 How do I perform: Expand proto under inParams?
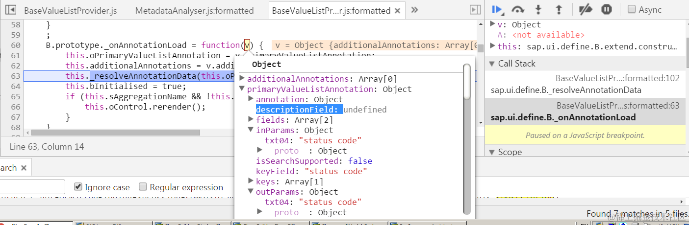click(260, 151)
